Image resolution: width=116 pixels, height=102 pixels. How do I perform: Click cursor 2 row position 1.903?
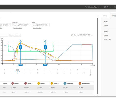point(4,92)
